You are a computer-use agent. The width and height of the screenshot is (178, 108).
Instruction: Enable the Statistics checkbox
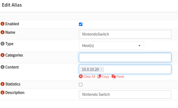point(80,84)
